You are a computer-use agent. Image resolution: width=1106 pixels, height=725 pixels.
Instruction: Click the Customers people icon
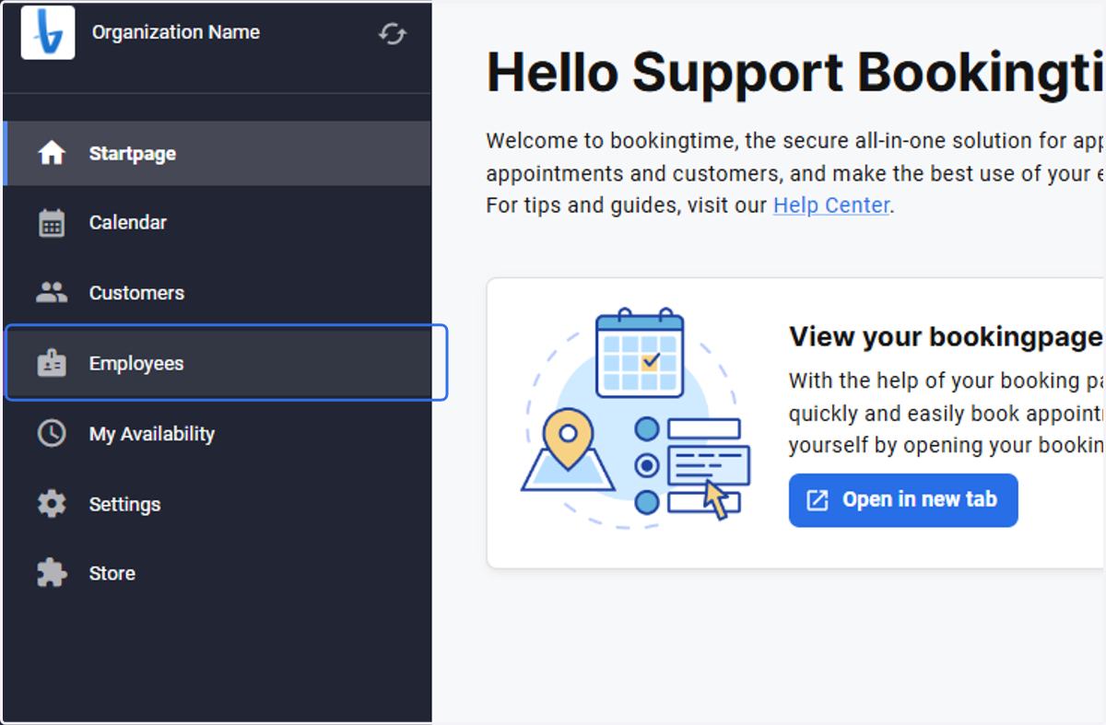[x=52, y=293]
